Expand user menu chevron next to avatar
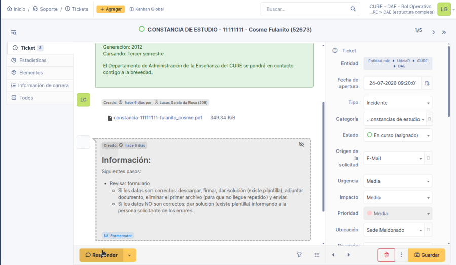 [x=453, y=9]
